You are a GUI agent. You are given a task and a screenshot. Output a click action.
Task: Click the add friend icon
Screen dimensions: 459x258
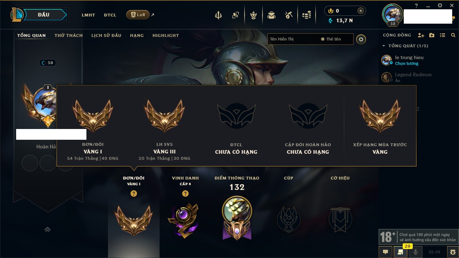pos(421,35)
